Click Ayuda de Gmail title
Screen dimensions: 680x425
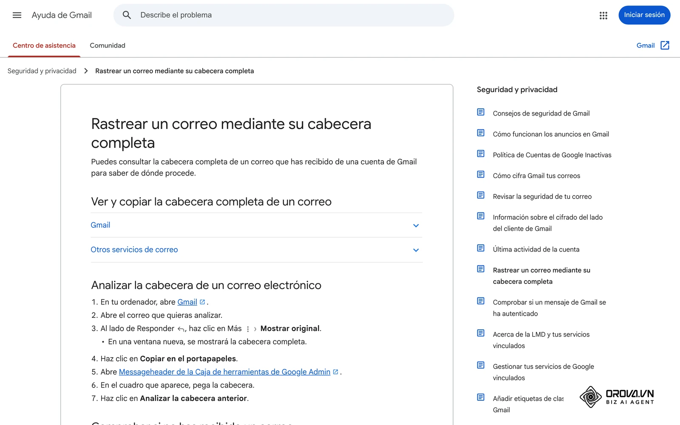pyautogui.click(x=62, y=15)
